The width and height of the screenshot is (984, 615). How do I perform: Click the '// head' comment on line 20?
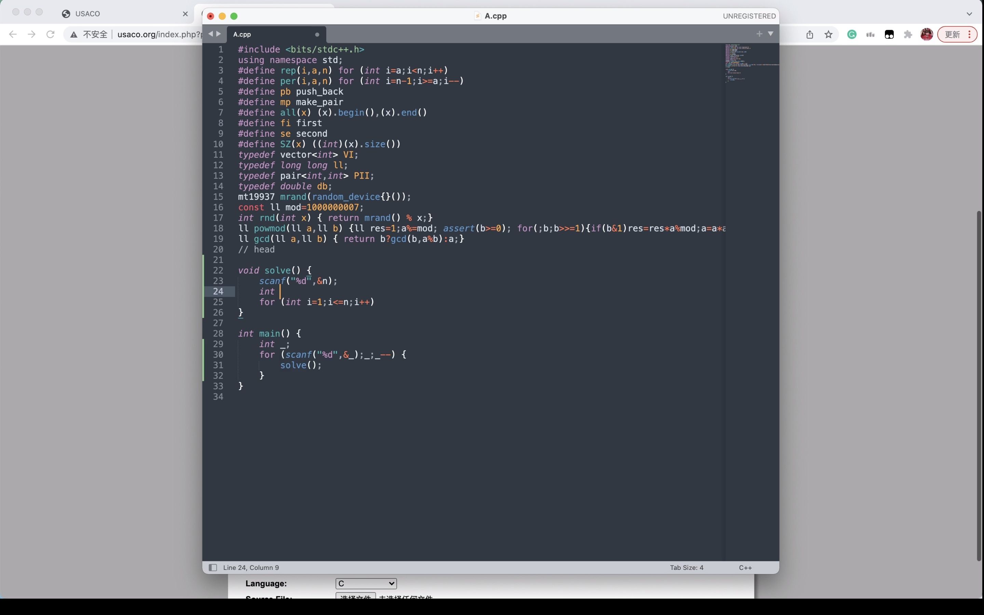(x=256, y=249)
